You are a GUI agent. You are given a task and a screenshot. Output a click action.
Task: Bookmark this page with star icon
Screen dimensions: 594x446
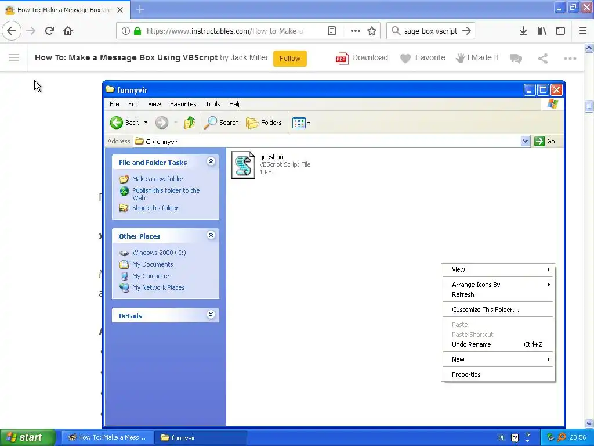tap(372, 31)
